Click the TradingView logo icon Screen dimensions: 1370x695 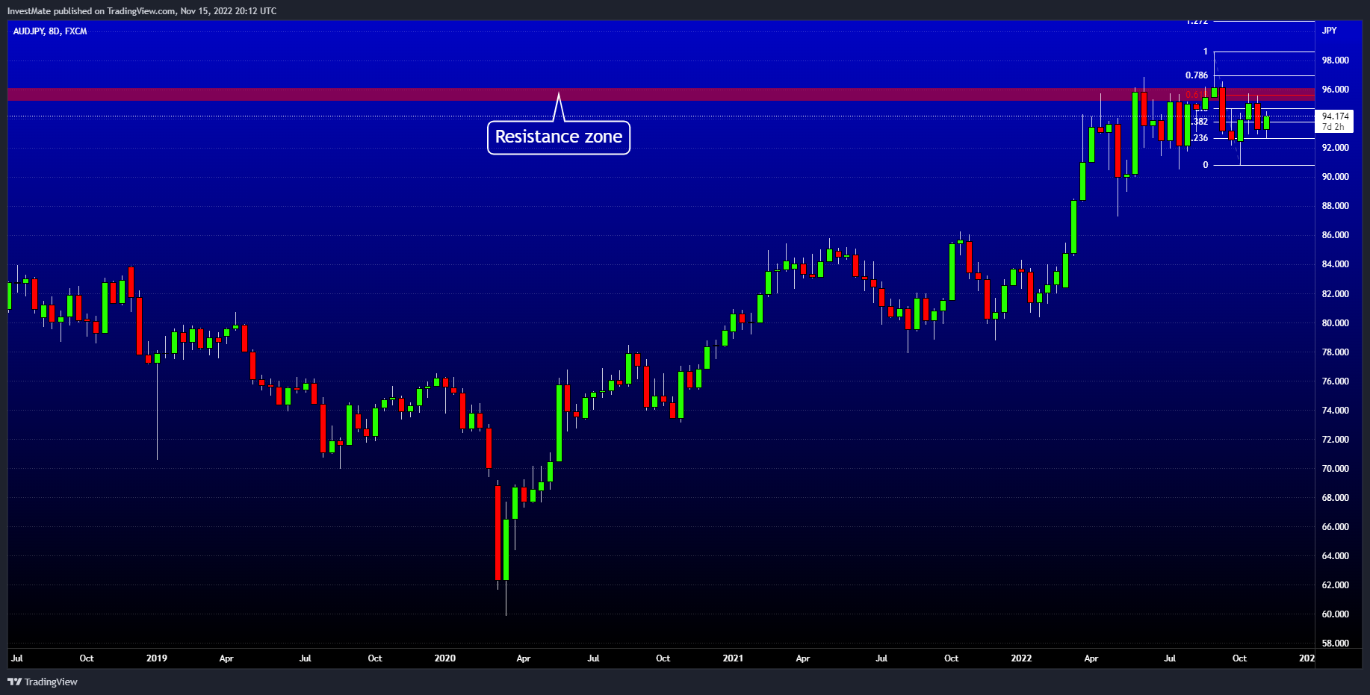click(x=14, y=682)
